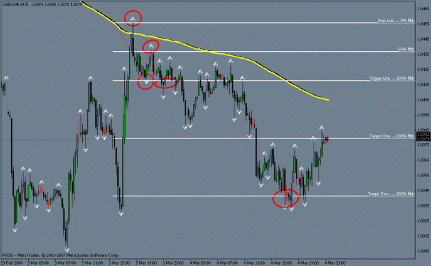The height and width of the screenshot is (266, 431).
Task: Click the '3 Mar 23:00' time label
Action: click(x=173, y=263)
